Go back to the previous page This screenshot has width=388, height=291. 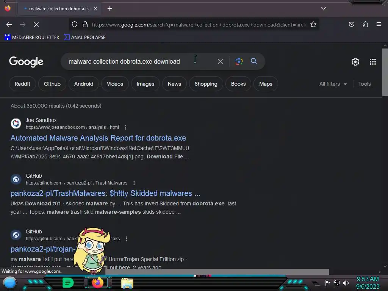pos(9,25)
